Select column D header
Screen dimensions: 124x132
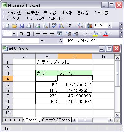103,57
